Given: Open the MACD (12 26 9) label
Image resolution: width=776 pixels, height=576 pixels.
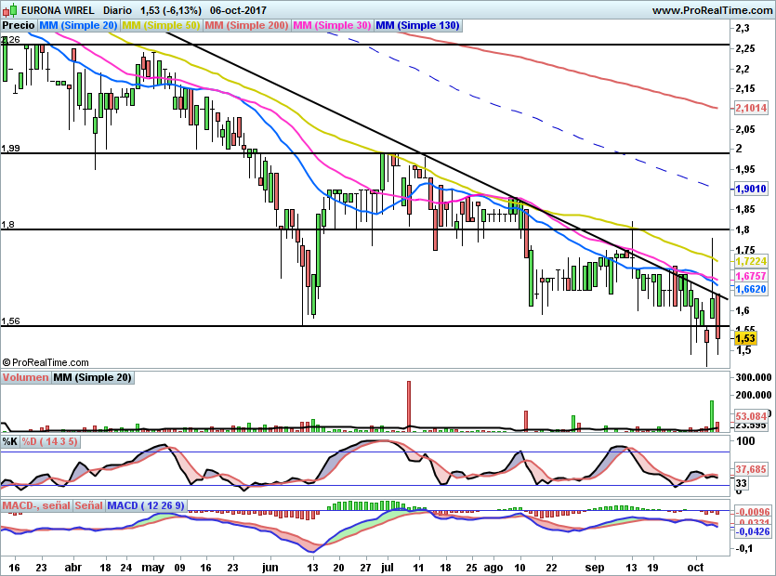Looking at the screenshot, I should [x=146, y=505].
